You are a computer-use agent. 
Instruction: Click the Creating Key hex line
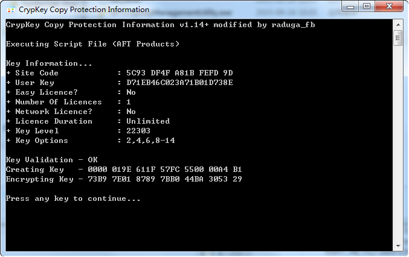pos(124,170)
